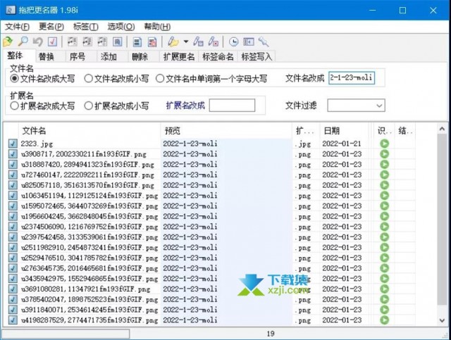Screen dimensions: 451x340
Task: Switch to the 替换 tab
Action: point(47,56)
